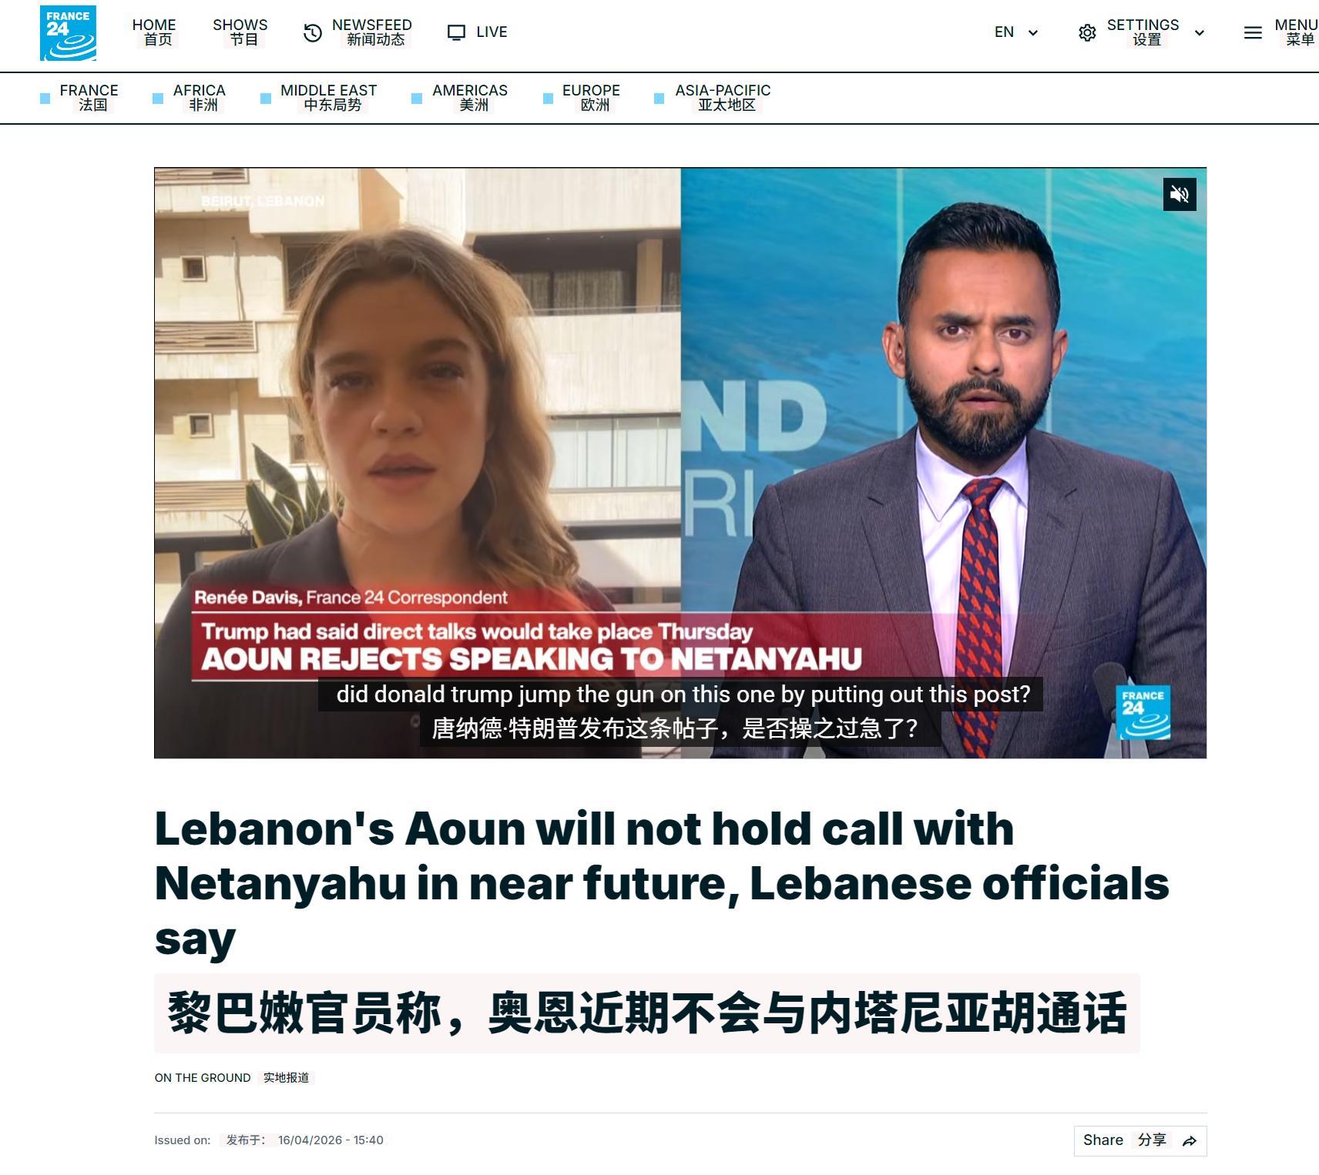1319x1175 pixels.
Task: Go to the Home page
Action: pyautogui.click(x=154, y=32)
